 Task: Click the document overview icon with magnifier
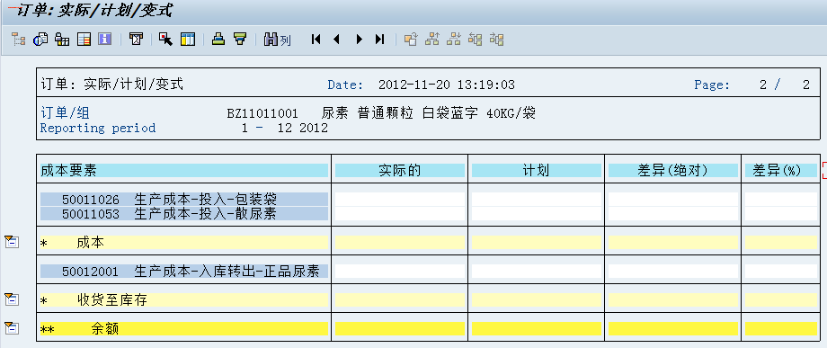[40, 40]
